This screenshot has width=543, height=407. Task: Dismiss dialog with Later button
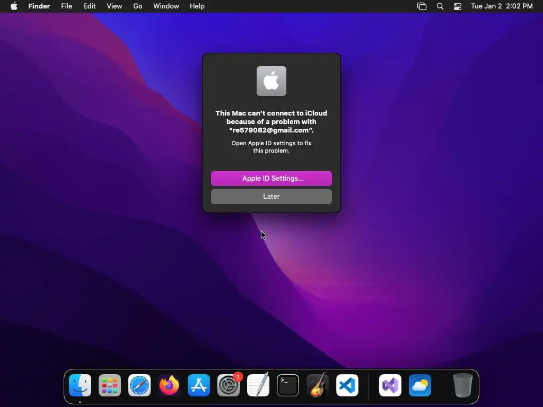271,196
